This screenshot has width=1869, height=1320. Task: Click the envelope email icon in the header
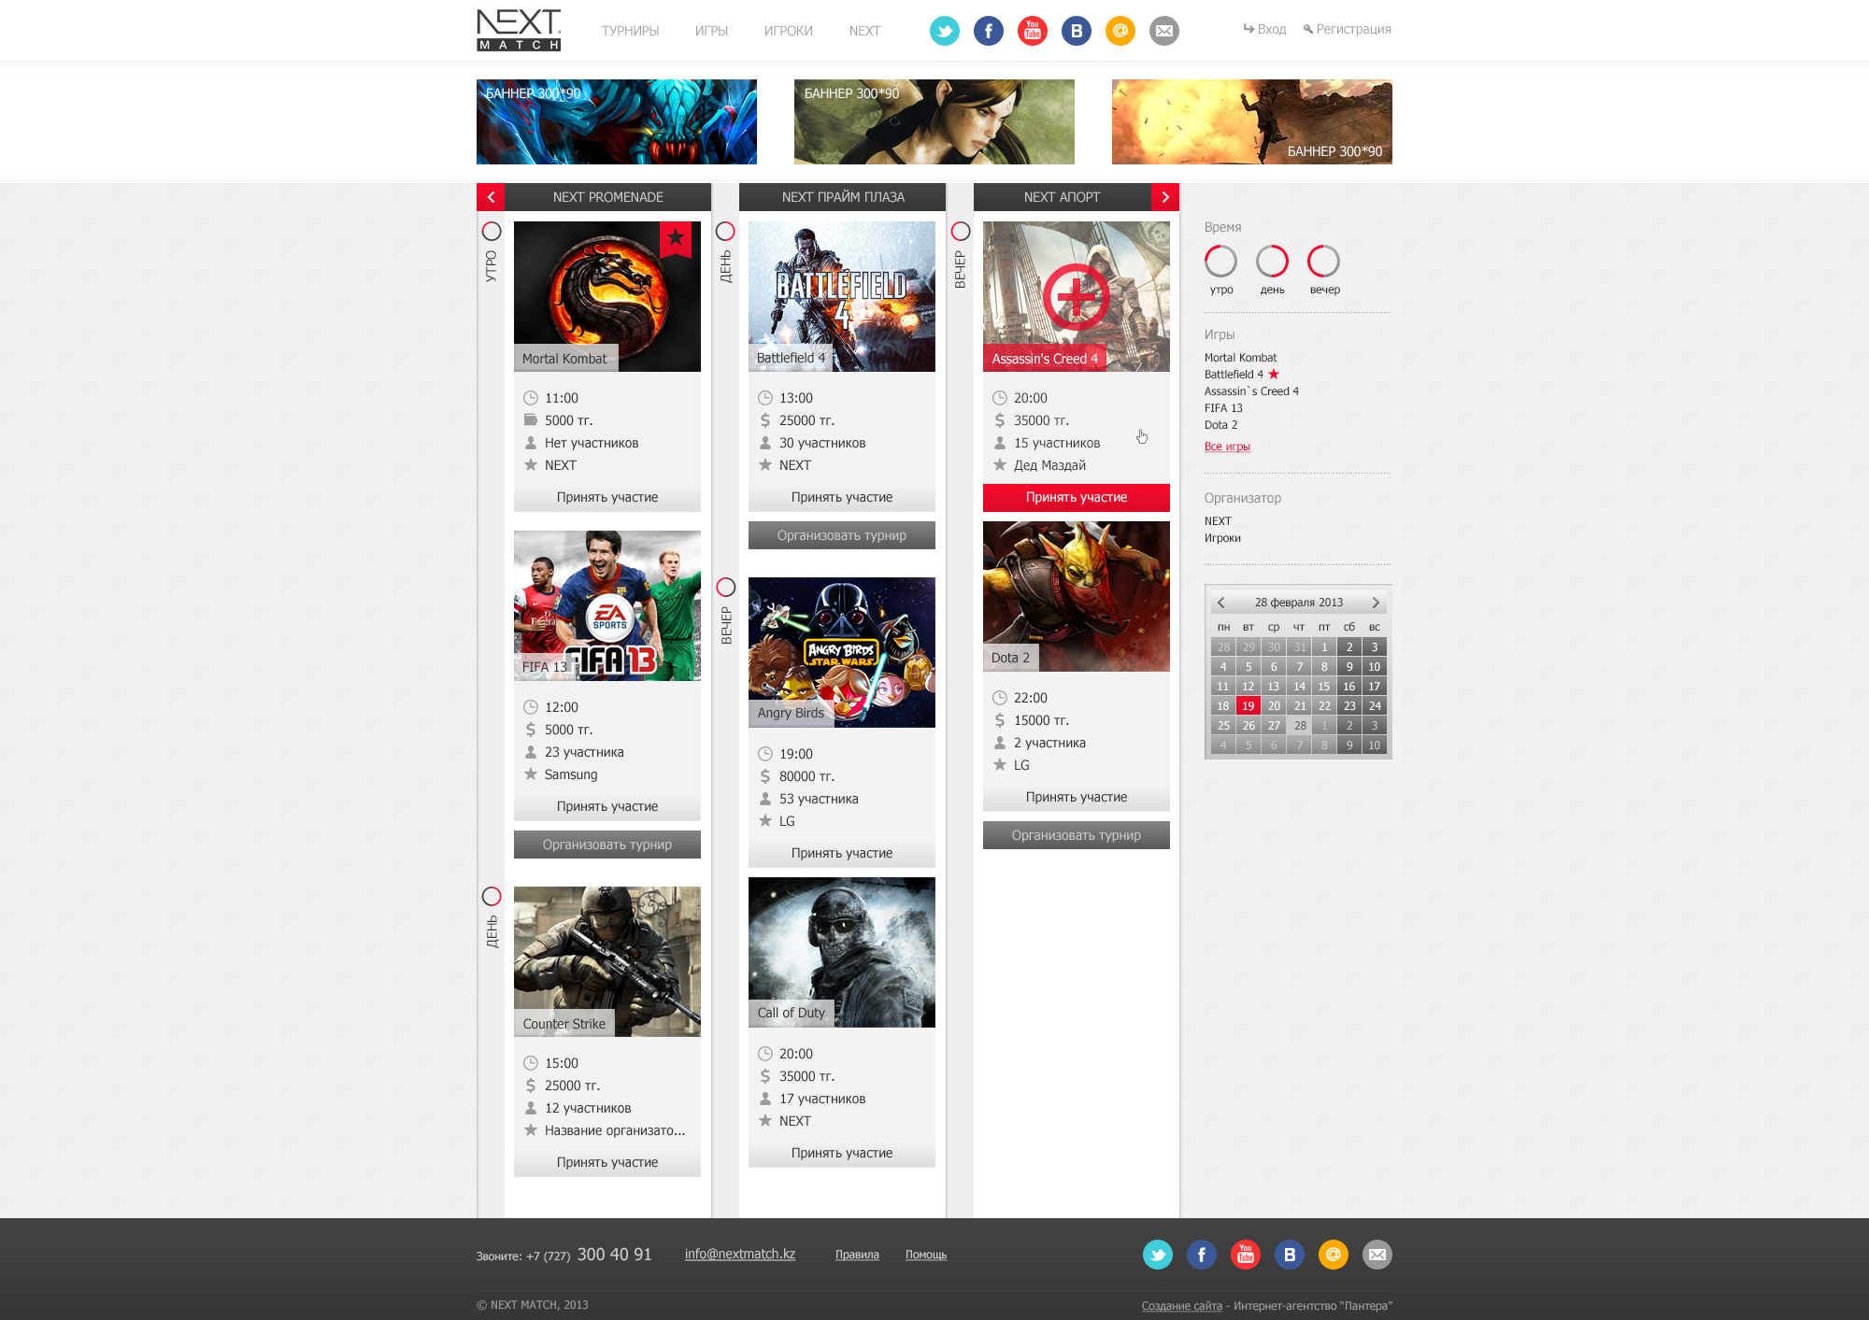tap(1163, 31)
